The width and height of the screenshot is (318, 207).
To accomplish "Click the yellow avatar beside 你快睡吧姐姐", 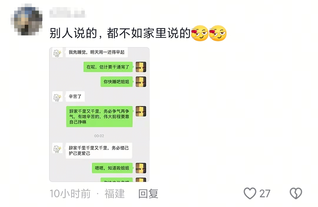I will pyautogui.click(x=141, y=82).
